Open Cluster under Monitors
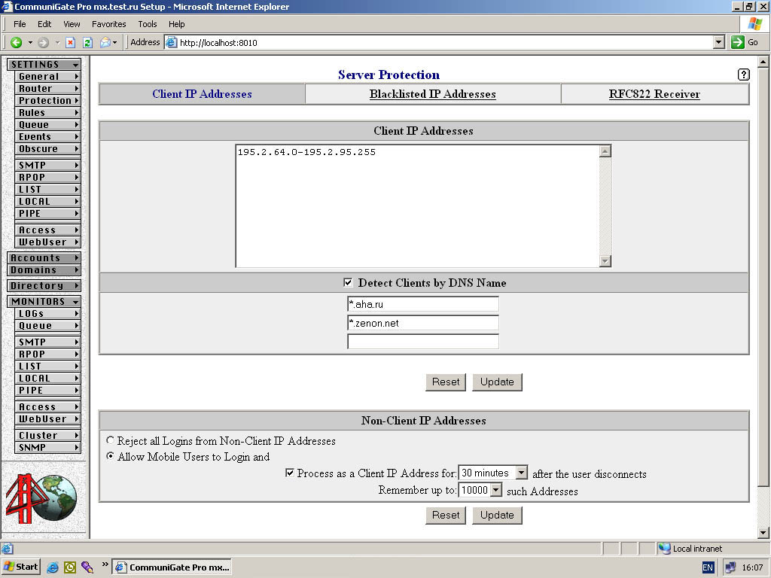The image size is (771, 578). pyautogui.click(x=48, y=435)
